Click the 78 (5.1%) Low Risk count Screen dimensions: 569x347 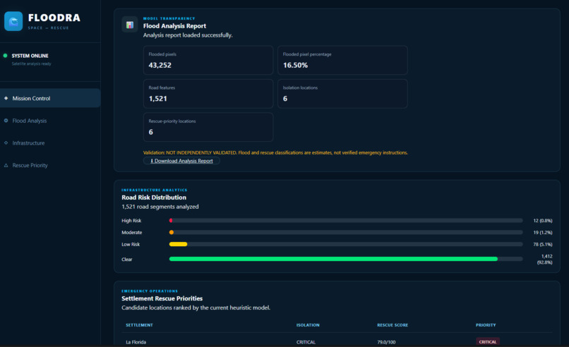pyautogui.click(x=542, y=245)
